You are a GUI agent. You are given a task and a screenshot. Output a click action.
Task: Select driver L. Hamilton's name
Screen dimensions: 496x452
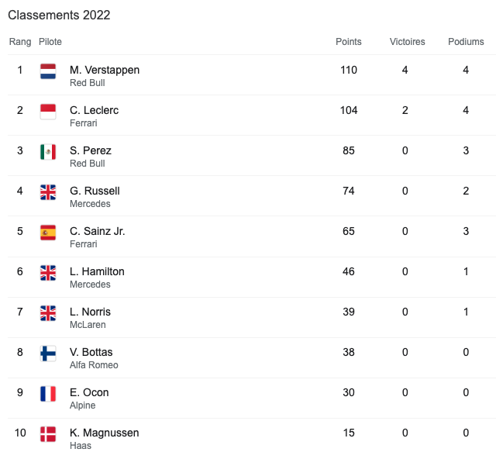[97, 271]
